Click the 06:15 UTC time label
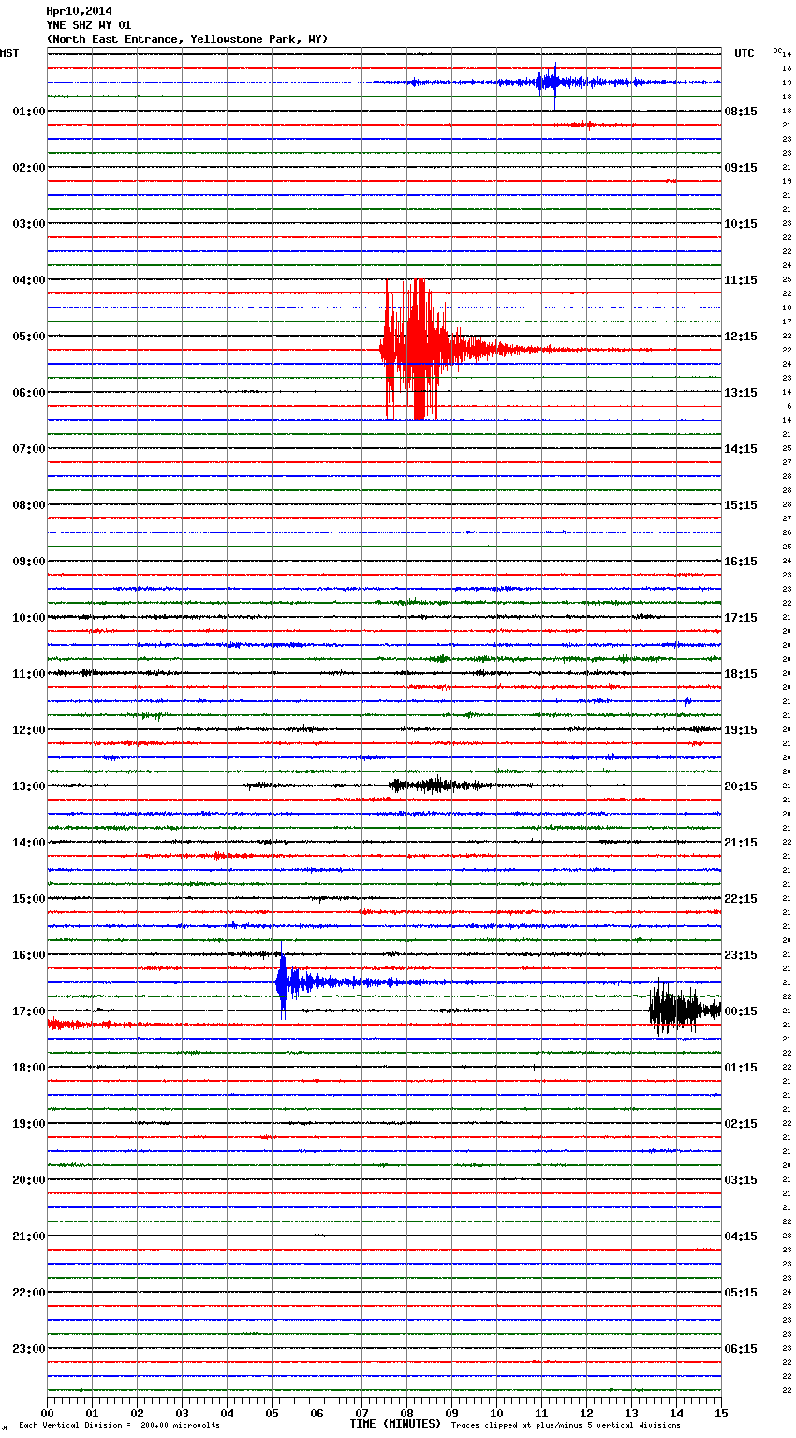The width and height of the screenshot is (796, 1438). click(741, 1349)
